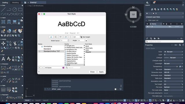This screenshot has width=185, height=104.
Task: Open the current layer 0 dropdown
Action: point(164,14)
